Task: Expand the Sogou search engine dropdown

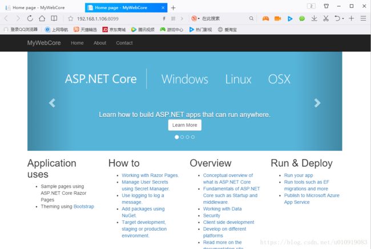Action: (199, 19)
